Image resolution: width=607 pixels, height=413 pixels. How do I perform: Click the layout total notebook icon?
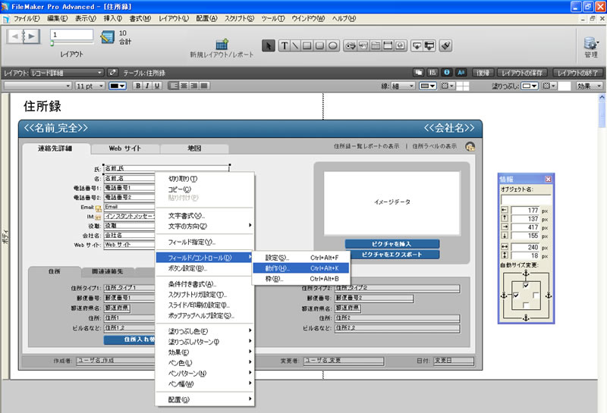(107, 37)
